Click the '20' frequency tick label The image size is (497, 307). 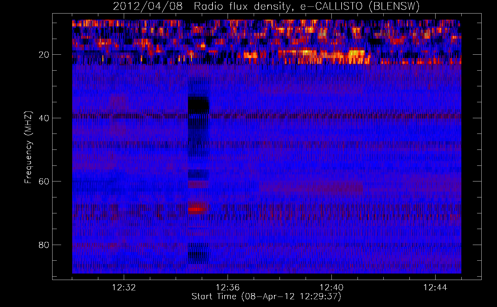point(44,55)
